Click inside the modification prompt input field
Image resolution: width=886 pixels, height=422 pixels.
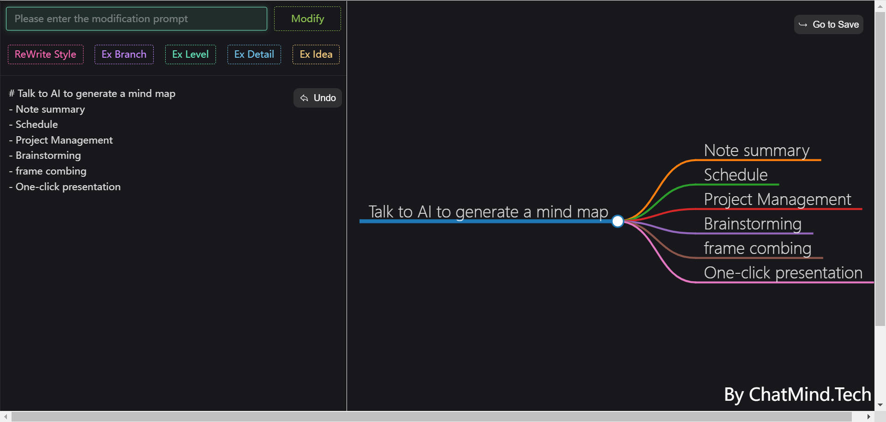click(136, 18)
